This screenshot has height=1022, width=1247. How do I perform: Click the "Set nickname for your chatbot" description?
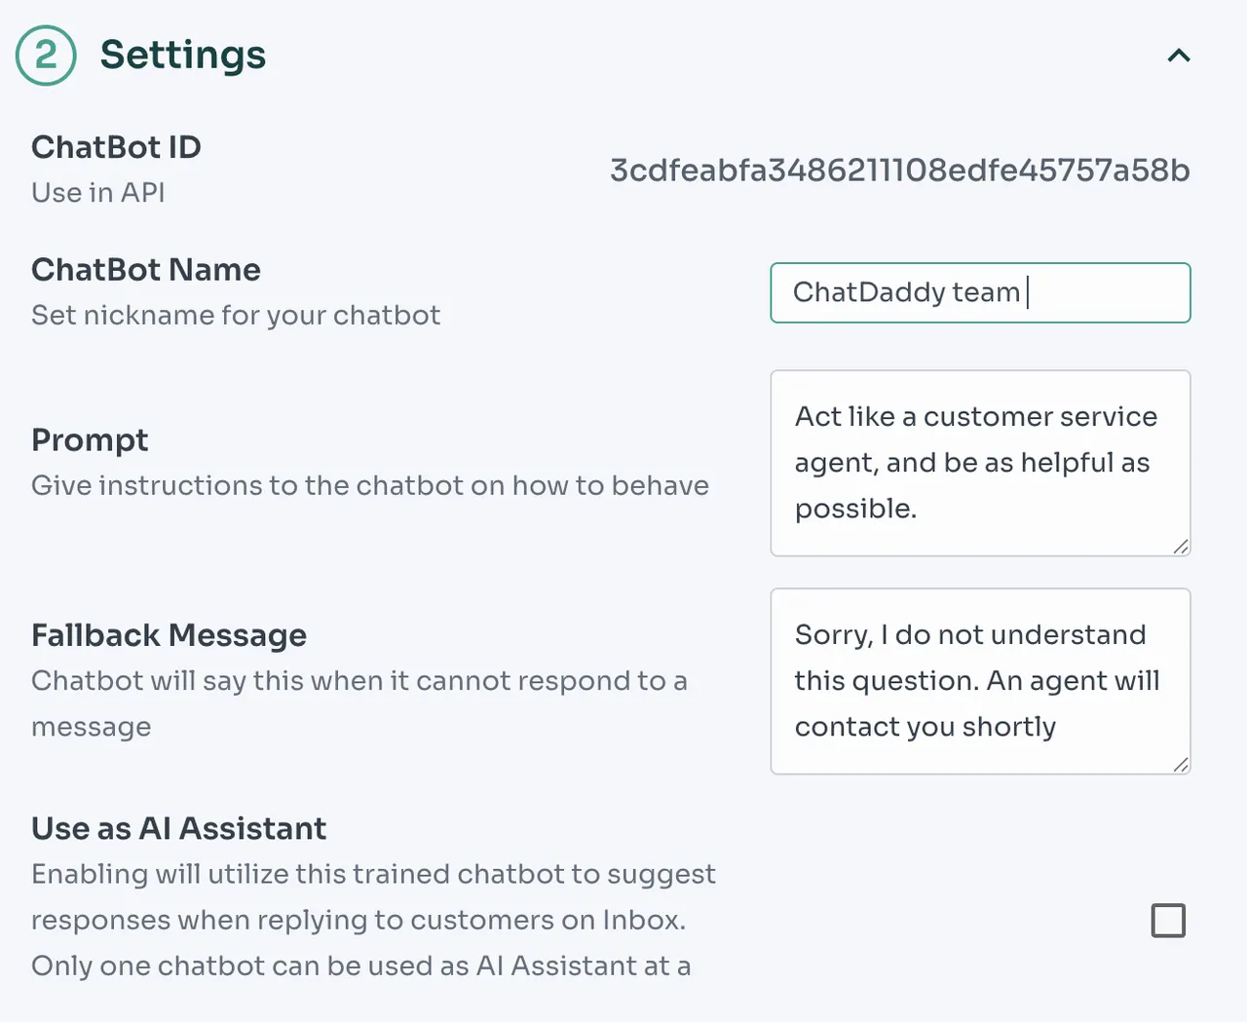pyautogui.click(x=236, y=316)
